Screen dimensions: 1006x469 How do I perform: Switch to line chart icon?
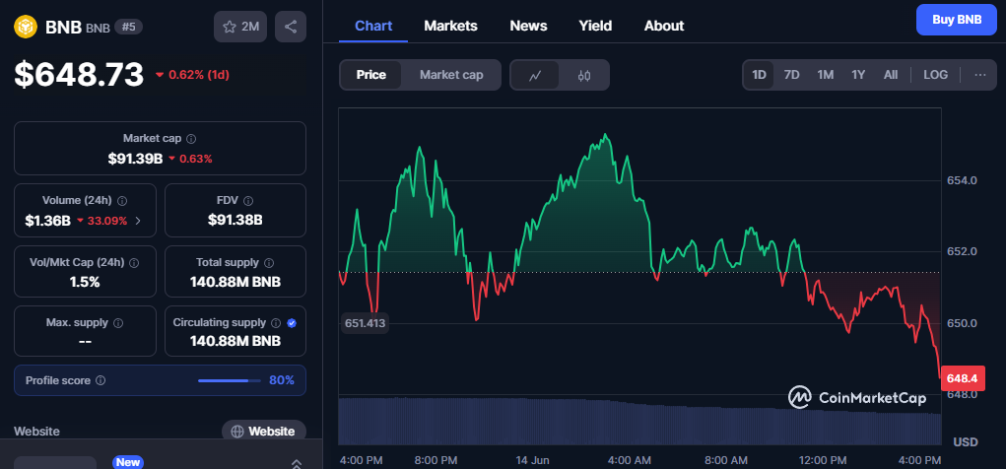click(x=534, y=75)
